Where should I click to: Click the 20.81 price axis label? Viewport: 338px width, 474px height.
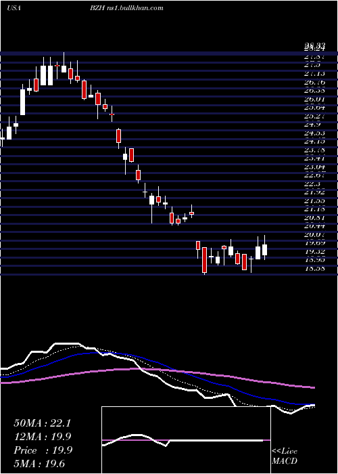314,217
